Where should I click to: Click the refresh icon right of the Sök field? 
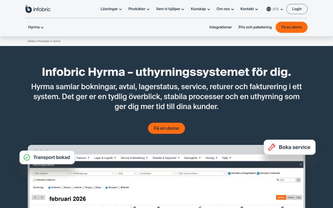(x=298, y=180)
